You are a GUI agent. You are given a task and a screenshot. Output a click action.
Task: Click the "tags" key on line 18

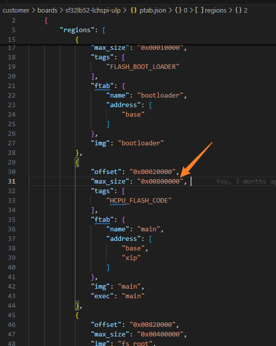102,57
